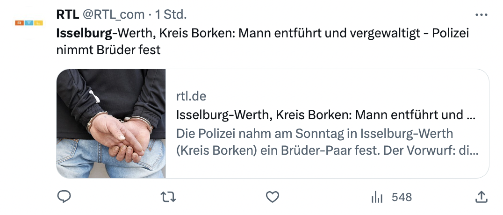Click the @RTL_com handle
Image resolution: width=503 pixels, height=215 pixels.
point(114,14)
